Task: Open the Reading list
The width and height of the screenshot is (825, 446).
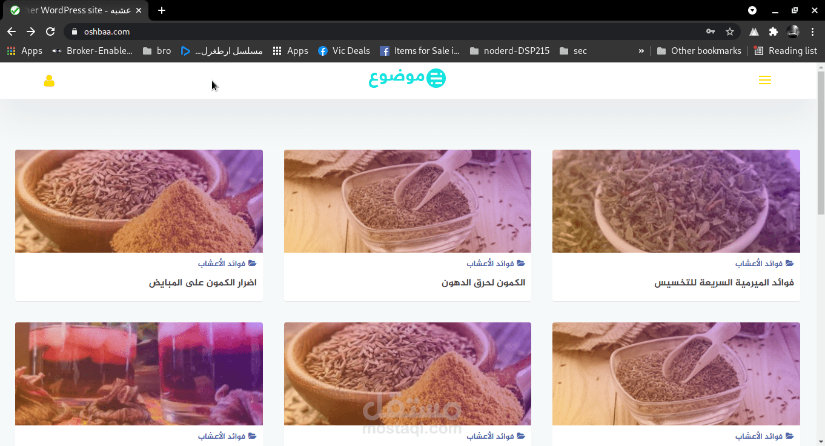Action: pyautogui.click(x=786, y=51)
